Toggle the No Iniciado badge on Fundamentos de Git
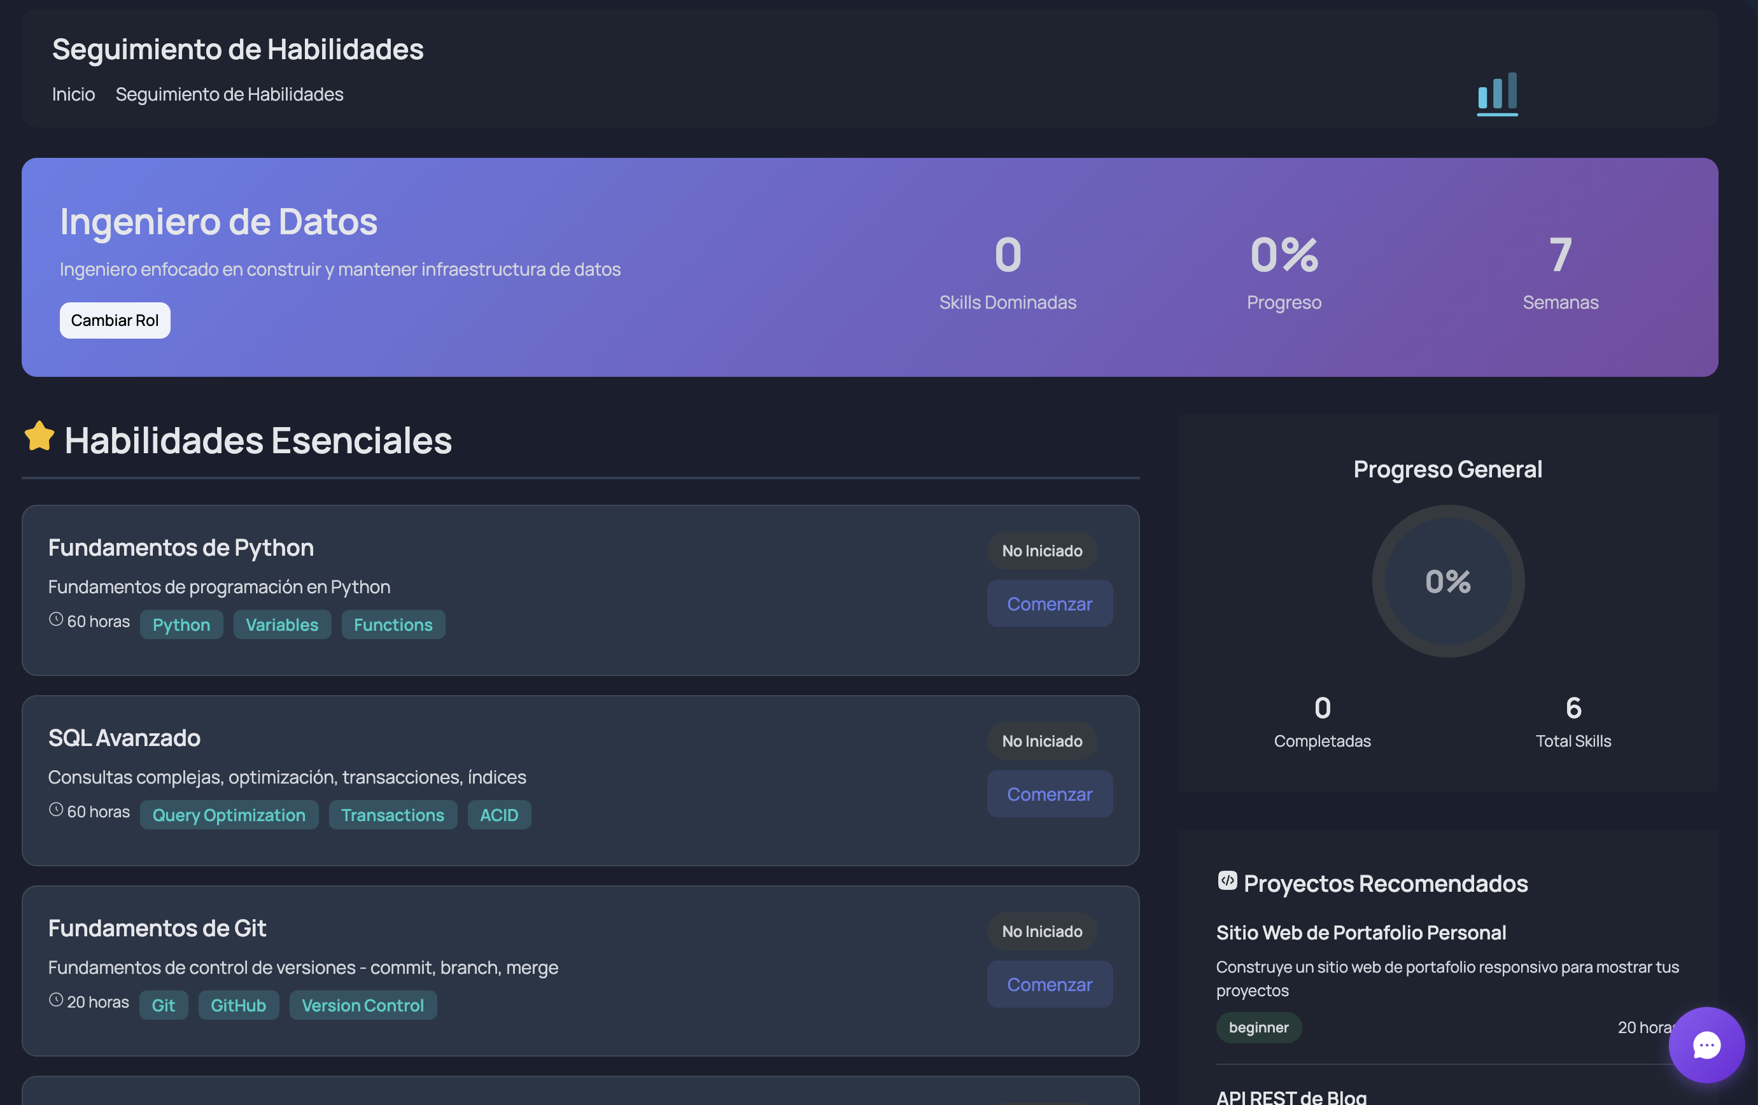The height and width of the screenshot is (1105, 1758). click(1041, 931)
